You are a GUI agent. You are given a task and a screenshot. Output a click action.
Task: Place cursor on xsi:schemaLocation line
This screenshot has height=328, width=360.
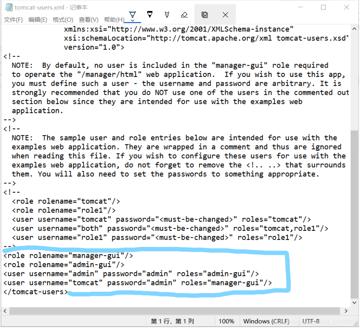(206, 38)
